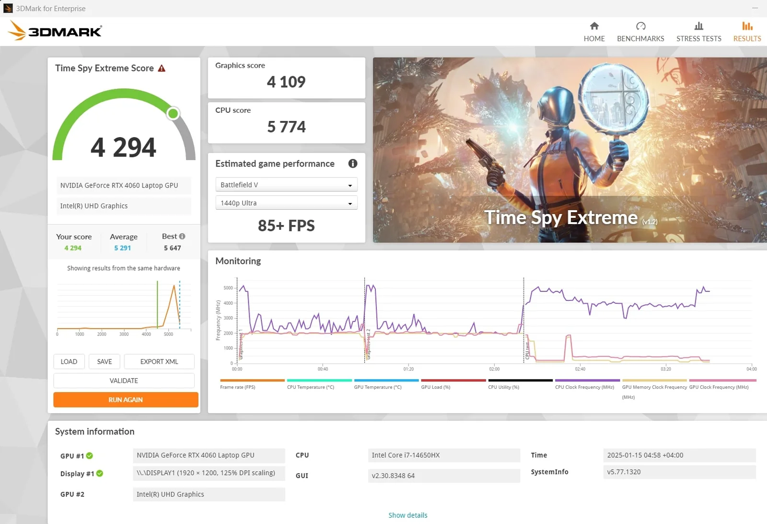
Task: Click the green checkmark next to Display #1
Action: pyautogui.click(x=100, y=474)
